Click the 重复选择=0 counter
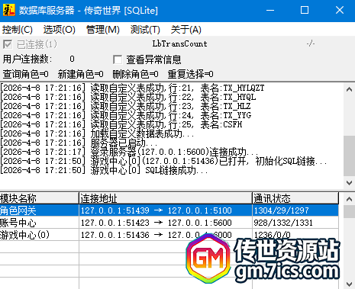The width and height of the screenshot is (355, 289). point(190,74)
